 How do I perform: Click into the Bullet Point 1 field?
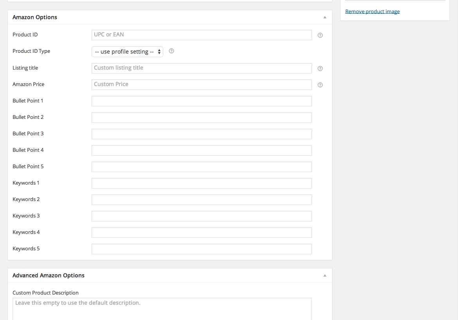click(x=202, y=101)
